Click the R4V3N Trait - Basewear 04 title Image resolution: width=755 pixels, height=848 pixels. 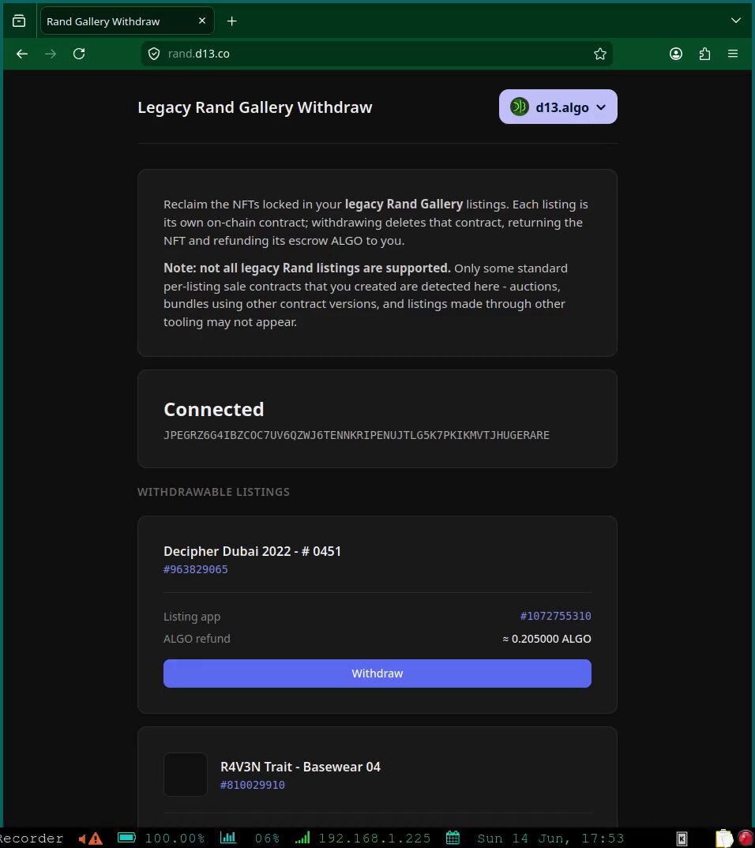300,767
